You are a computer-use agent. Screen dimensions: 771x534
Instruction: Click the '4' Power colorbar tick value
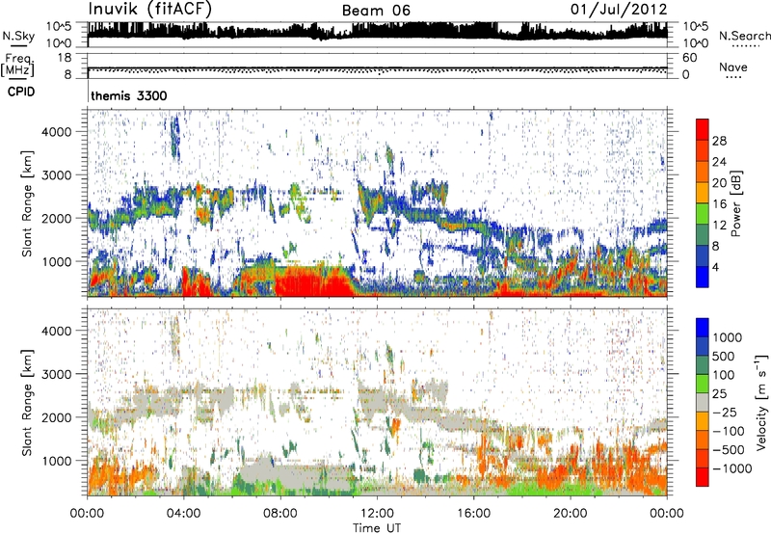(x=715, y=268)
